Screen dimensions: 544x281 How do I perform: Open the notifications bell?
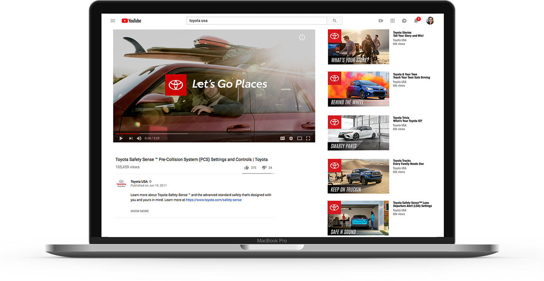416,20
